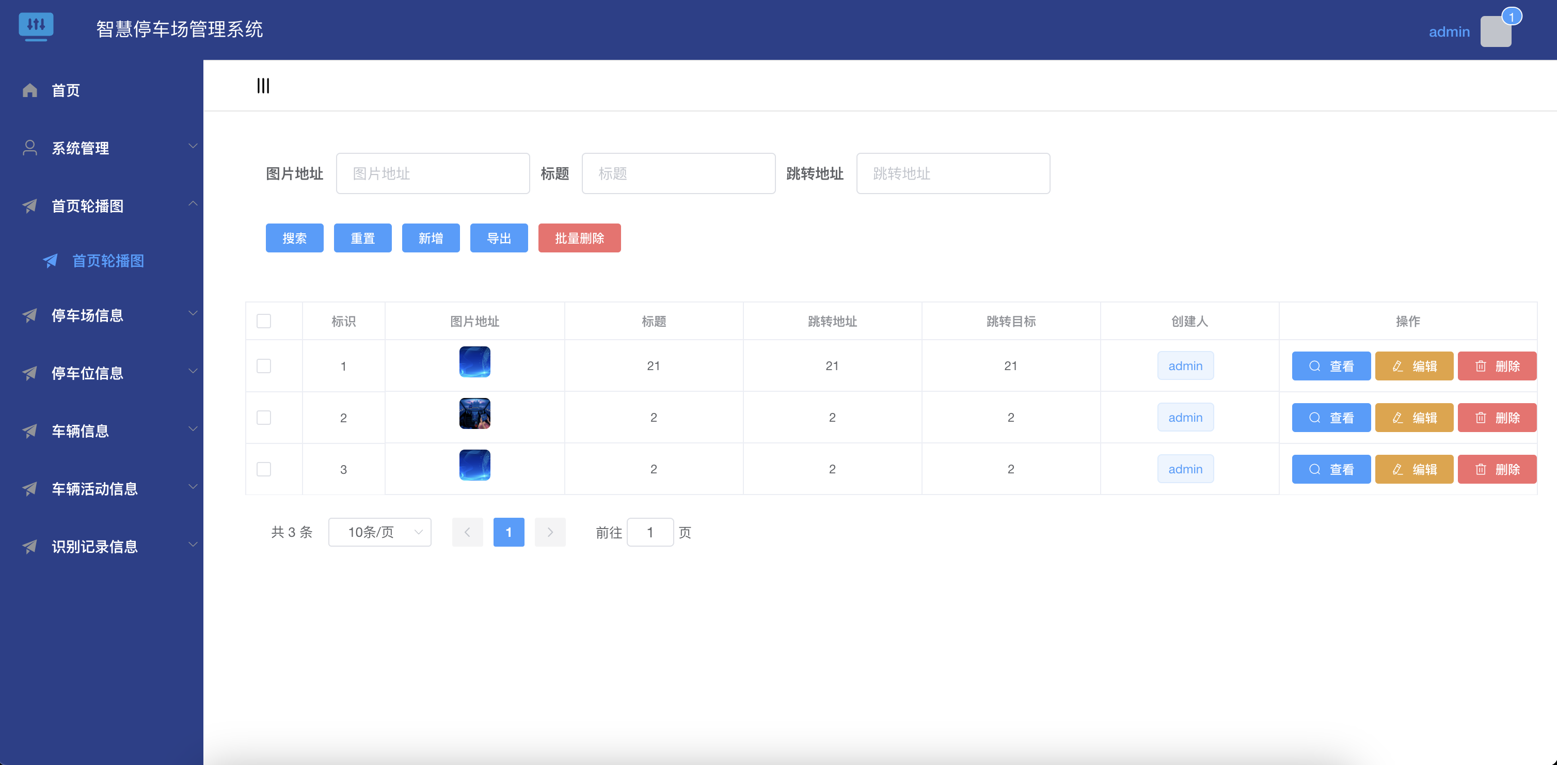1557x765 pixels.
Task: Check the row with 标识 3
Action: point(263,470)
